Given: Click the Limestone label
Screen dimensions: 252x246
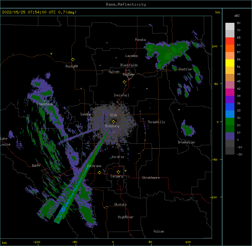Looking at the screenshot, I should coord(45,104).
